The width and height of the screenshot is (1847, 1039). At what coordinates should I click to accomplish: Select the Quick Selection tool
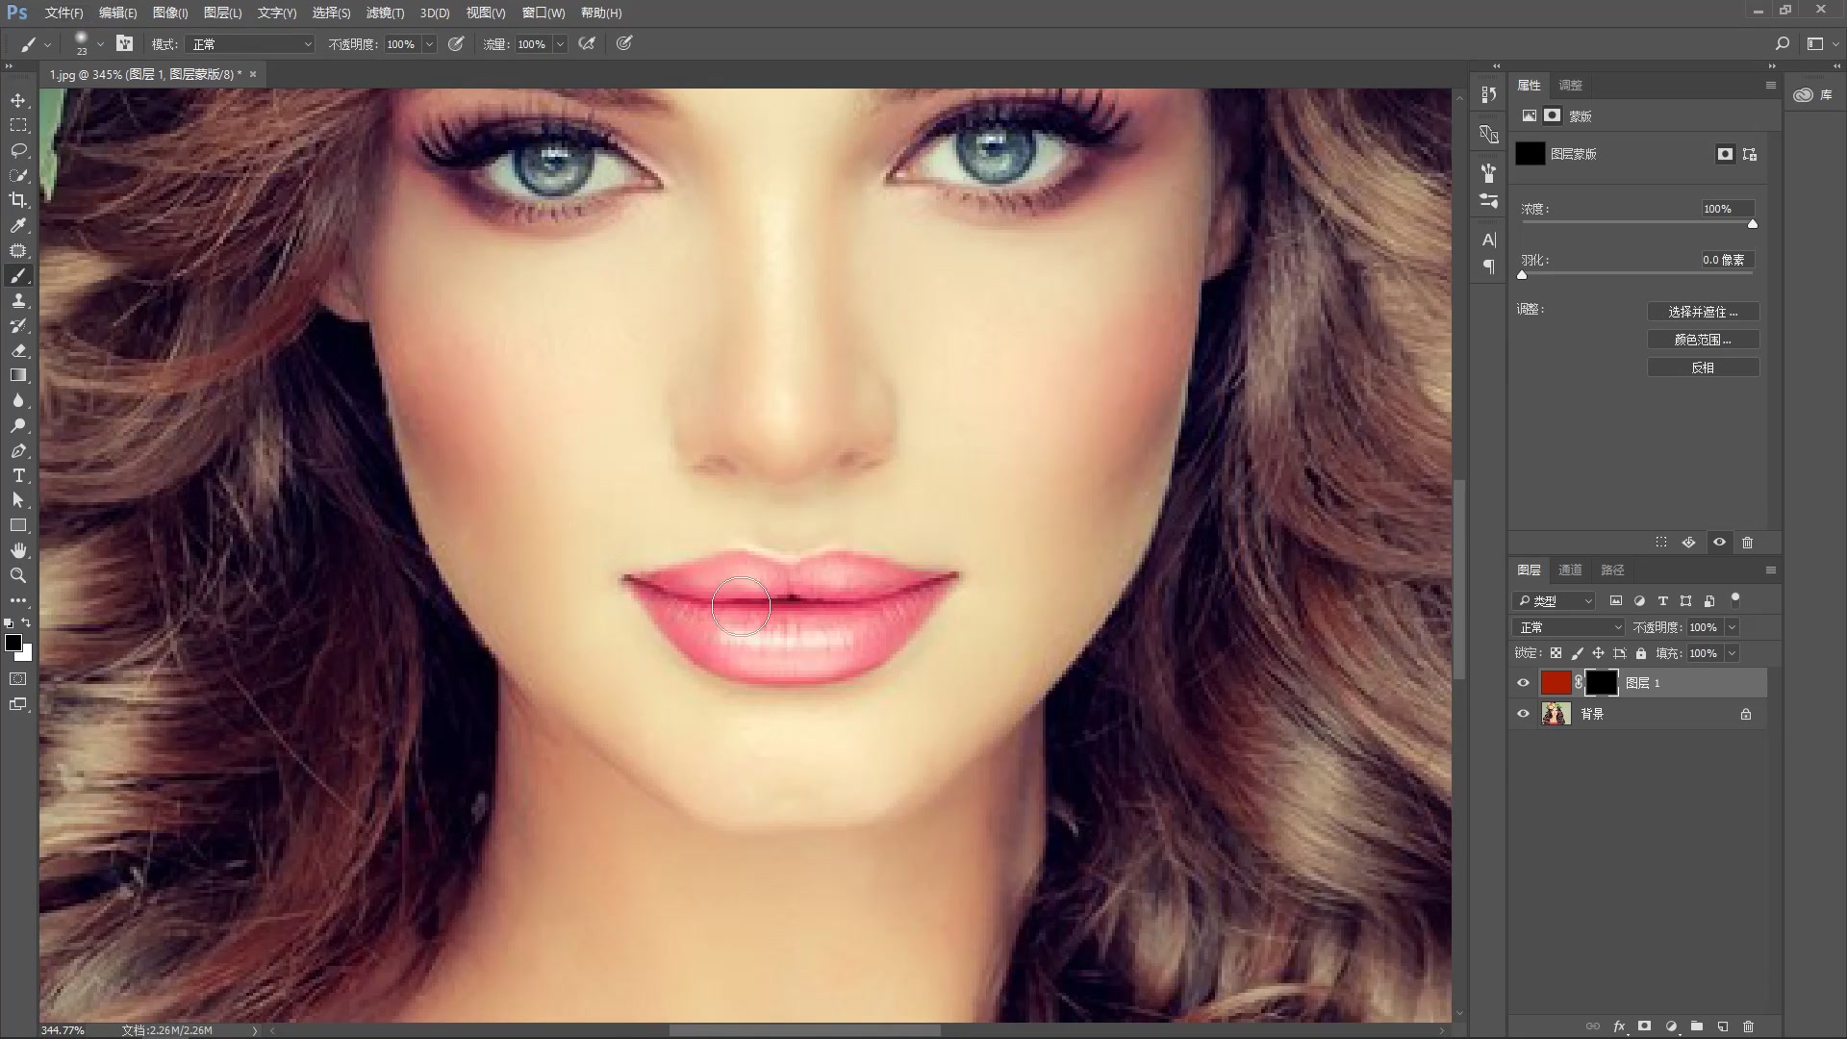[18, 175]
